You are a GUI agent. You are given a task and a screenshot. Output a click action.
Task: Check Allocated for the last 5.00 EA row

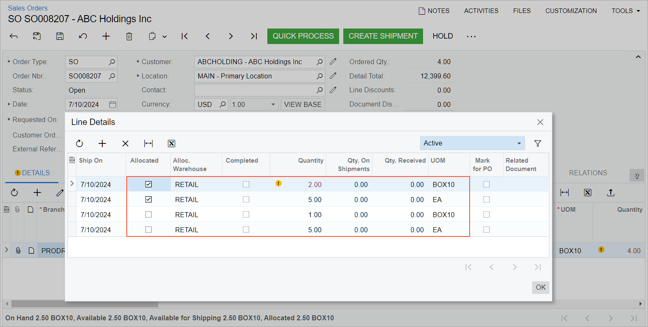[x=148, y=229]
